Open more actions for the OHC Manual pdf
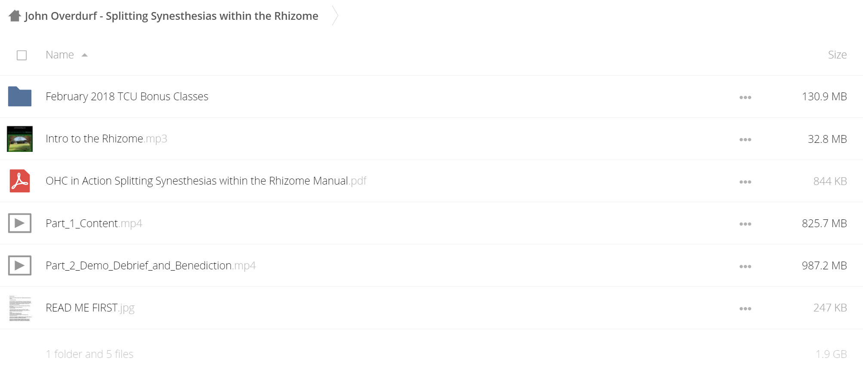This screenshot has height=373, width=863. [745, 182]
